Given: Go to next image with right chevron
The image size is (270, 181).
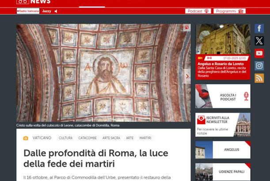Looking at the screenshot, I should 187,76.
